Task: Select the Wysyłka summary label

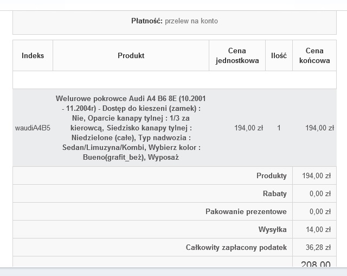Action: 272,230
